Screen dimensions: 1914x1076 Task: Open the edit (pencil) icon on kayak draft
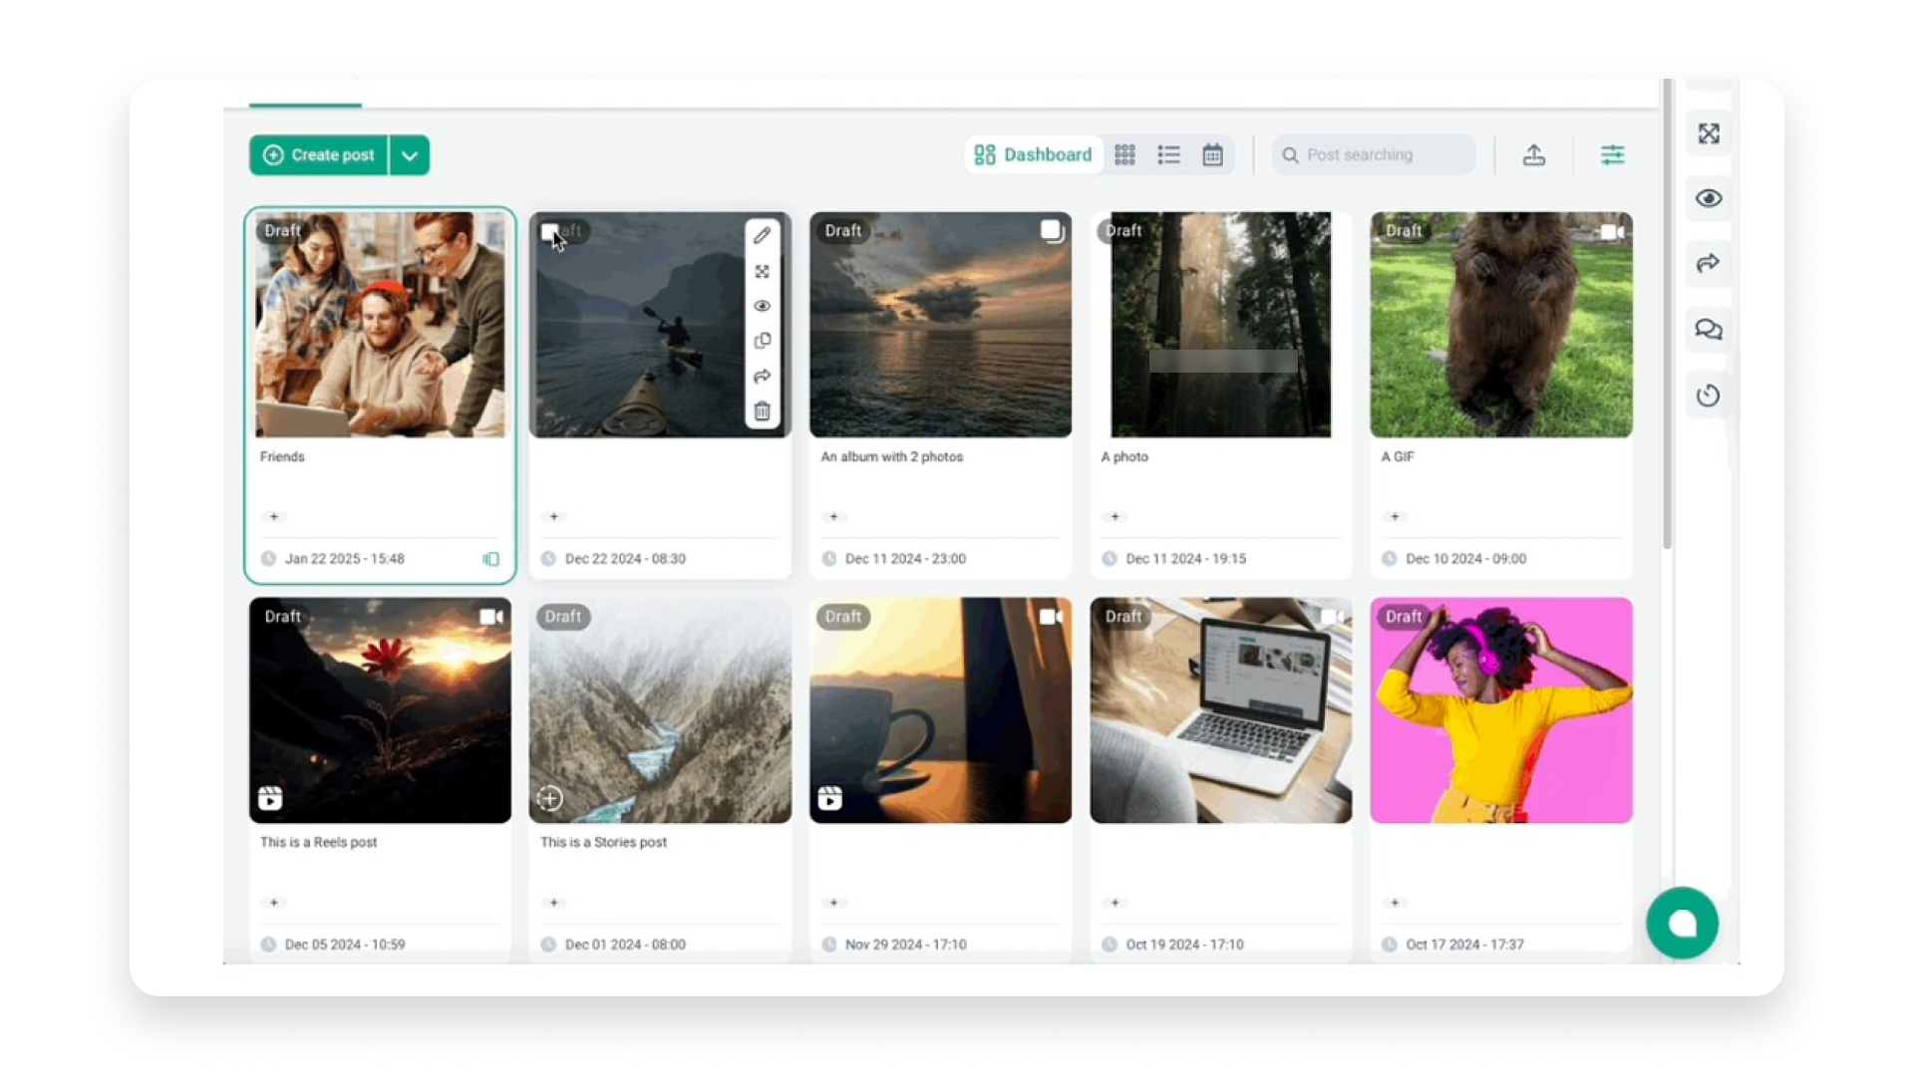762,235
